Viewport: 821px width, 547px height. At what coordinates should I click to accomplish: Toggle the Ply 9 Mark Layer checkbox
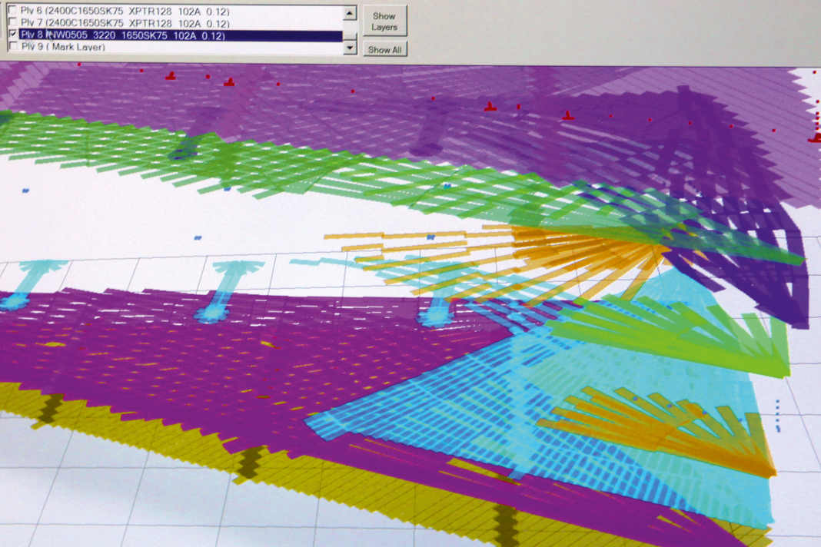point(12,47)
